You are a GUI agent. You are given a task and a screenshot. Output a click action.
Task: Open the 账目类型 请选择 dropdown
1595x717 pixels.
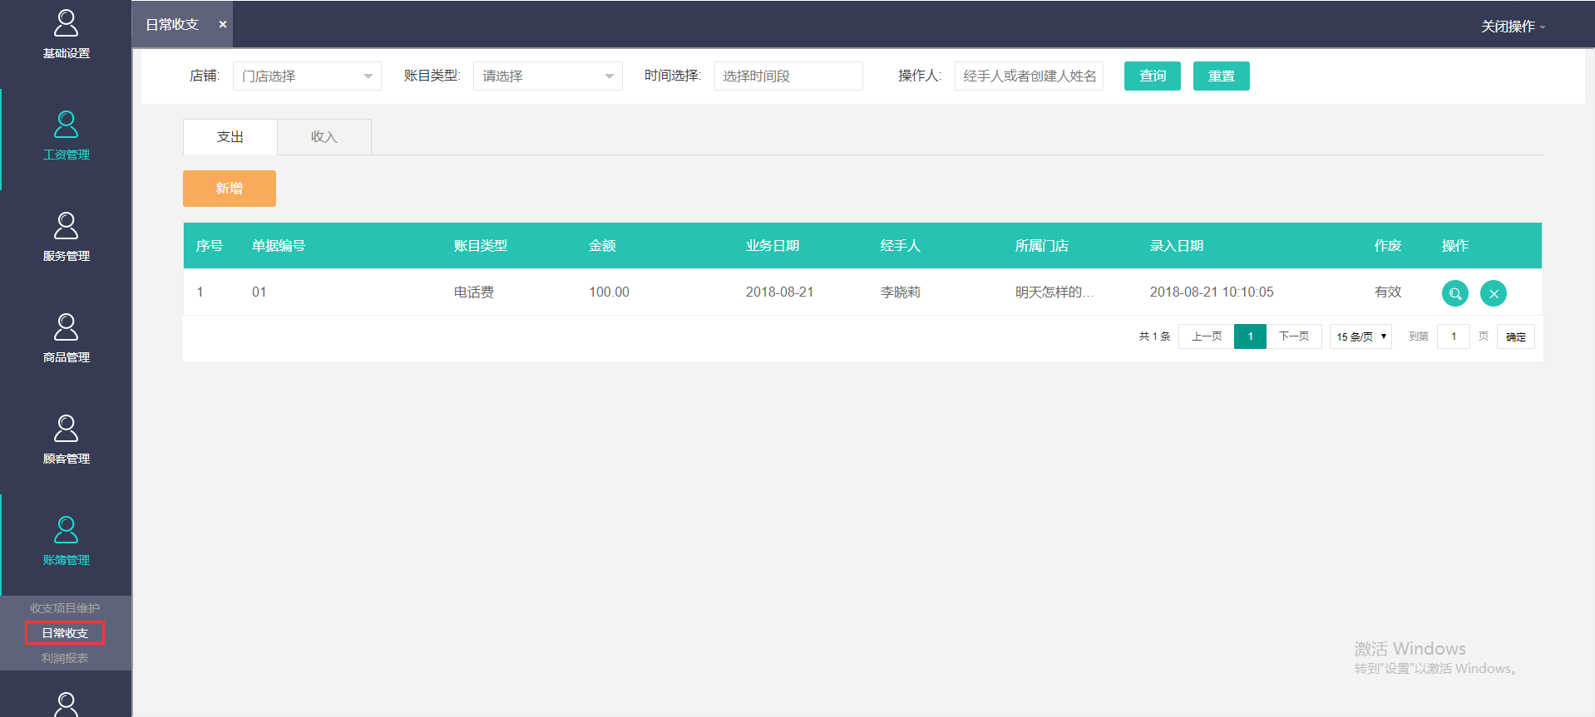(547, 76)
